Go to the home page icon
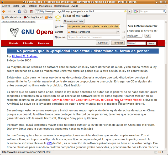 (x=31, y=11)
